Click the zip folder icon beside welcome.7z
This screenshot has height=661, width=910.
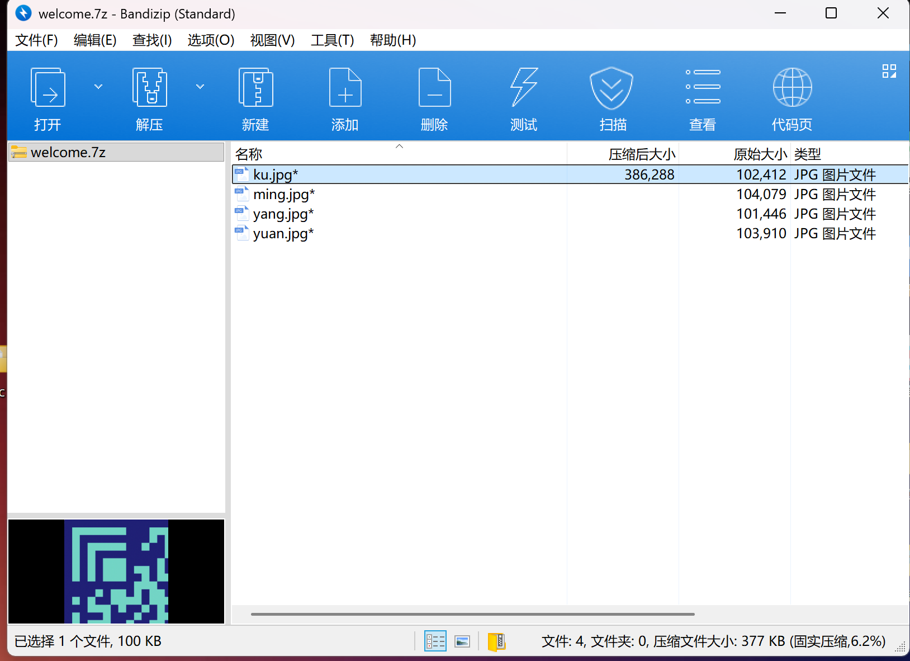click(19, 152)
